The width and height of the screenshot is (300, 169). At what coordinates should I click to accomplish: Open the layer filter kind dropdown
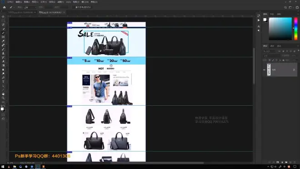click(270, 51)
